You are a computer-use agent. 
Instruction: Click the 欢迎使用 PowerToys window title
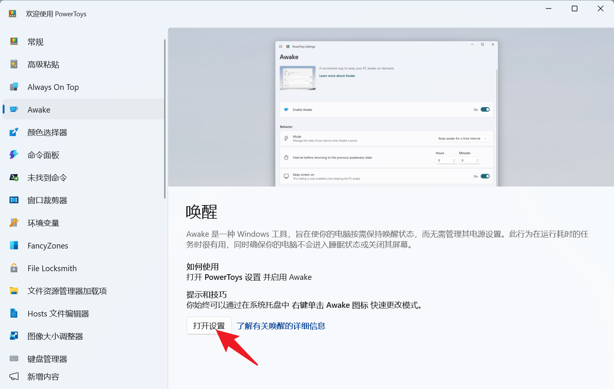click(56, 14)
